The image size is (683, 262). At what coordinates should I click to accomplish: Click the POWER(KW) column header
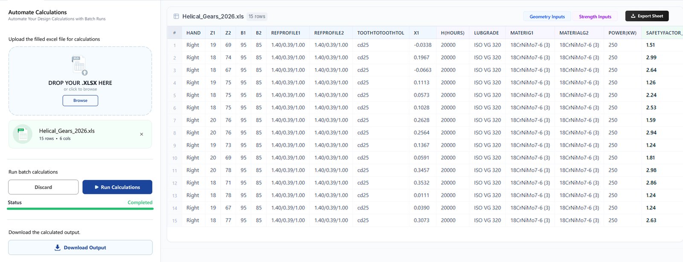tap(622, 33)
